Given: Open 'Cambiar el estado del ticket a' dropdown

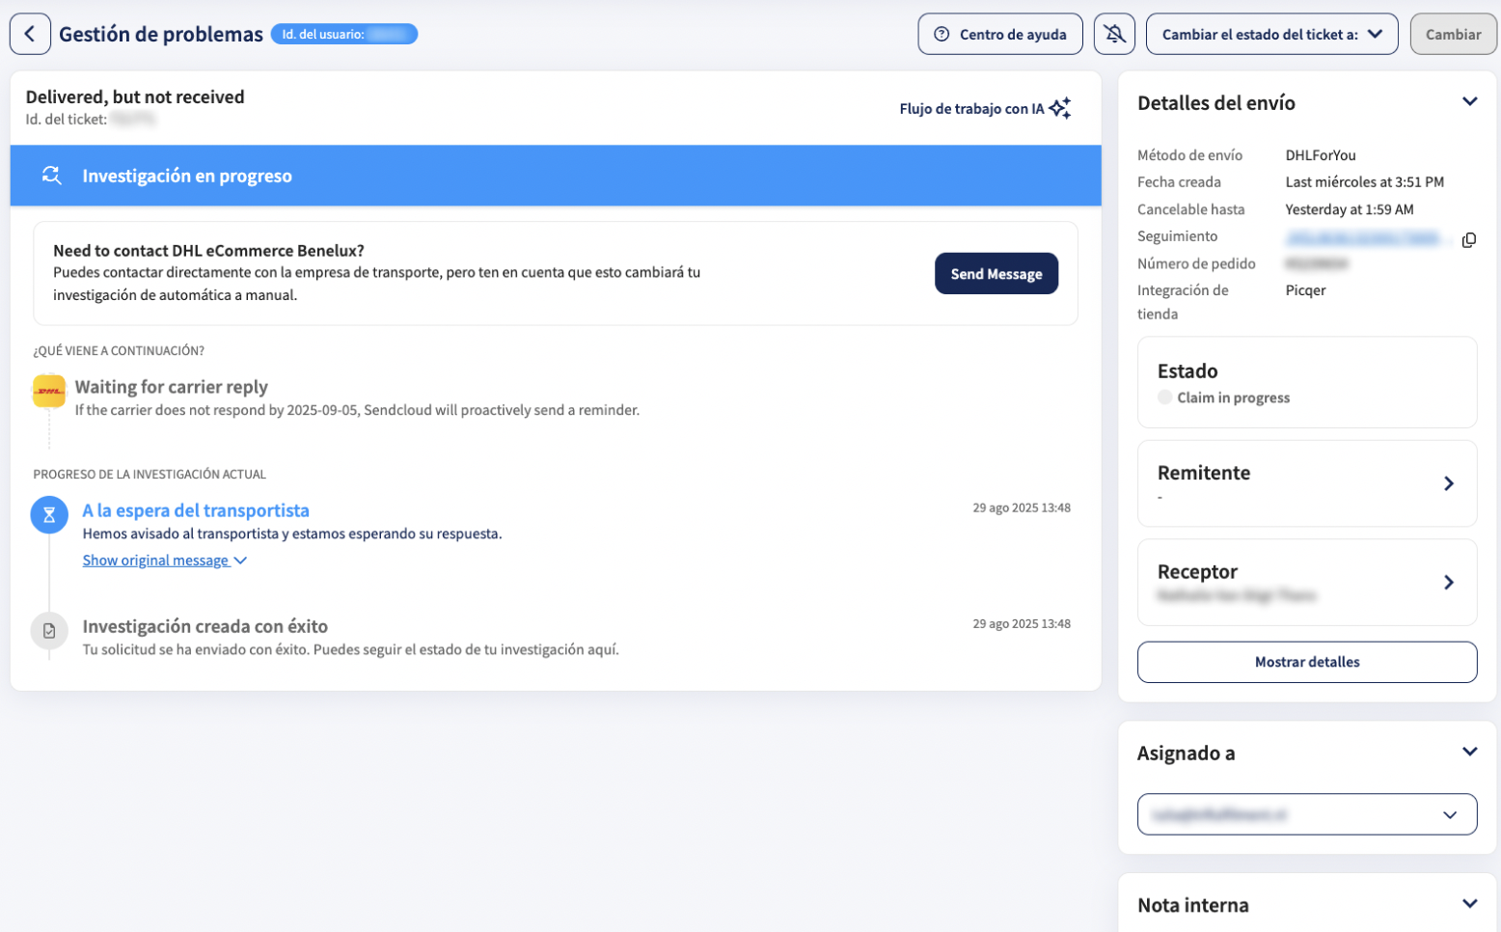Looking at the screenshot, I should pyautogui.click(x=1271, y=34).
